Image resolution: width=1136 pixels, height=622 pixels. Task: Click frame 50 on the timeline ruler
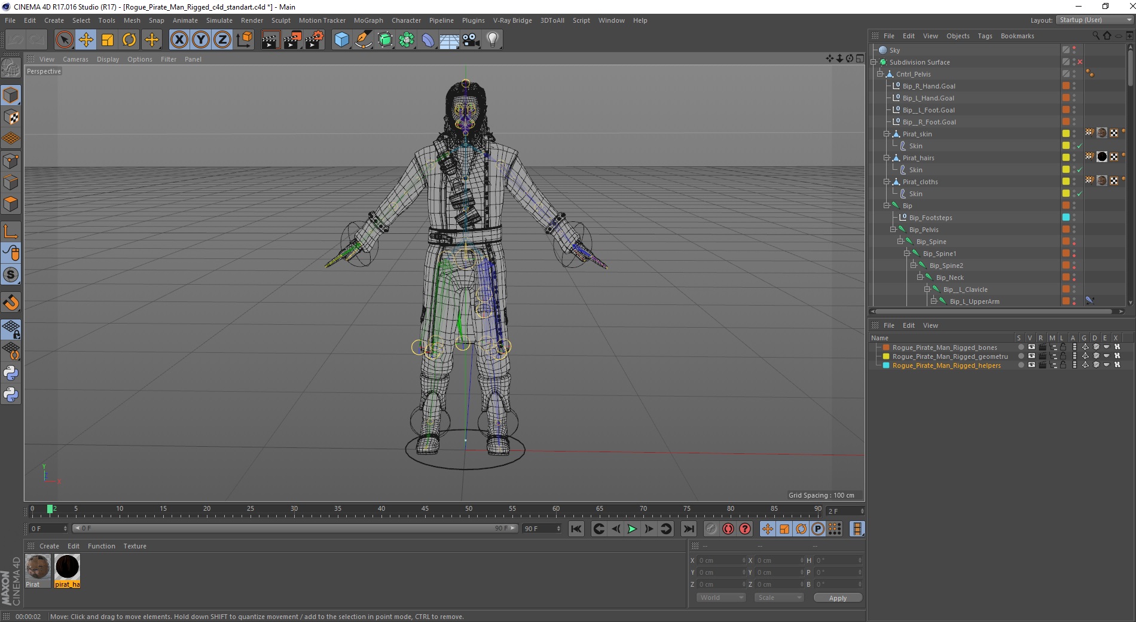[x=469, y=510]
